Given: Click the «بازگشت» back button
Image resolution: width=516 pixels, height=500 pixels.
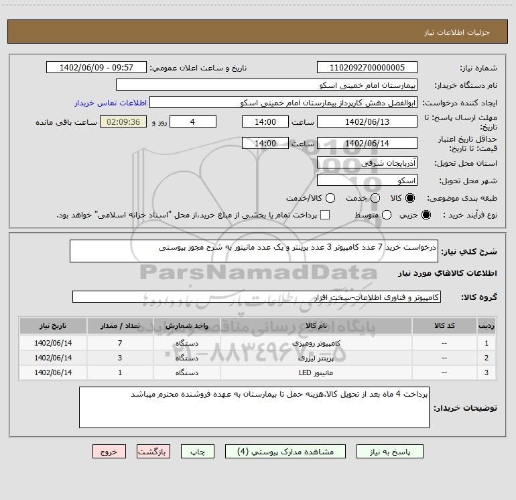Looking at the screenshot, I should 153,452.
